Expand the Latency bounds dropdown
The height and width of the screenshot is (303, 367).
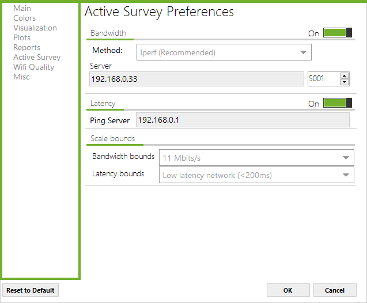pyautogui.click(x=256, y=175)
